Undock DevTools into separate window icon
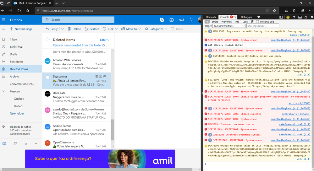Image resolution: width=314 pixels, height=171 pixels. pos(306,17)
